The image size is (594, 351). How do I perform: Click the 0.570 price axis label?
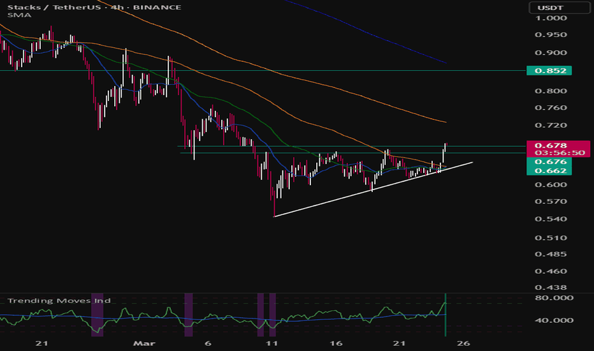(551, 202)
